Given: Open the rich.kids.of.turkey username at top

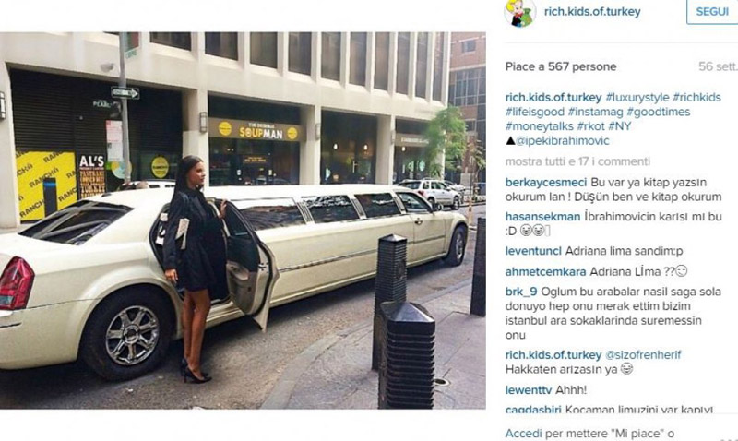Looking at the screenshot, I should coord(592,12).
